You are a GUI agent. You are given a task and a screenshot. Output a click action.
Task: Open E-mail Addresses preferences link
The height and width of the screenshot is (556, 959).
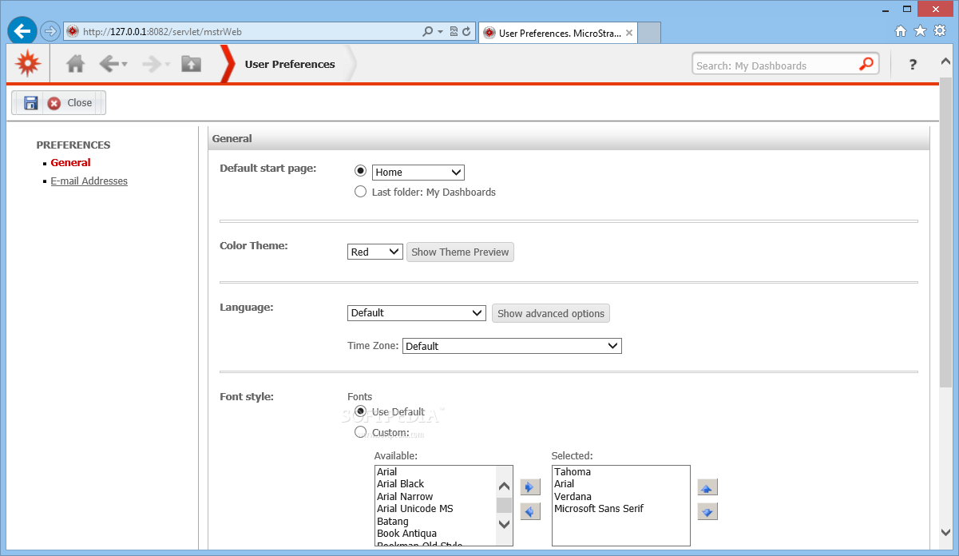pyautogui.click(x=89, y=181)
